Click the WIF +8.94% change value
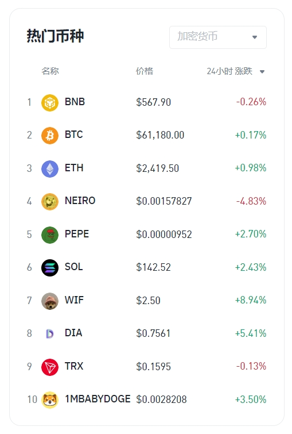The image size is (292, 434). tap(251, 300)
